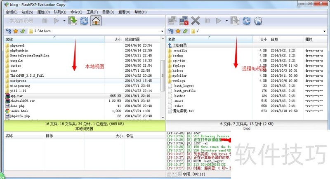Select the remote htdocs folder

pos(178,71)
